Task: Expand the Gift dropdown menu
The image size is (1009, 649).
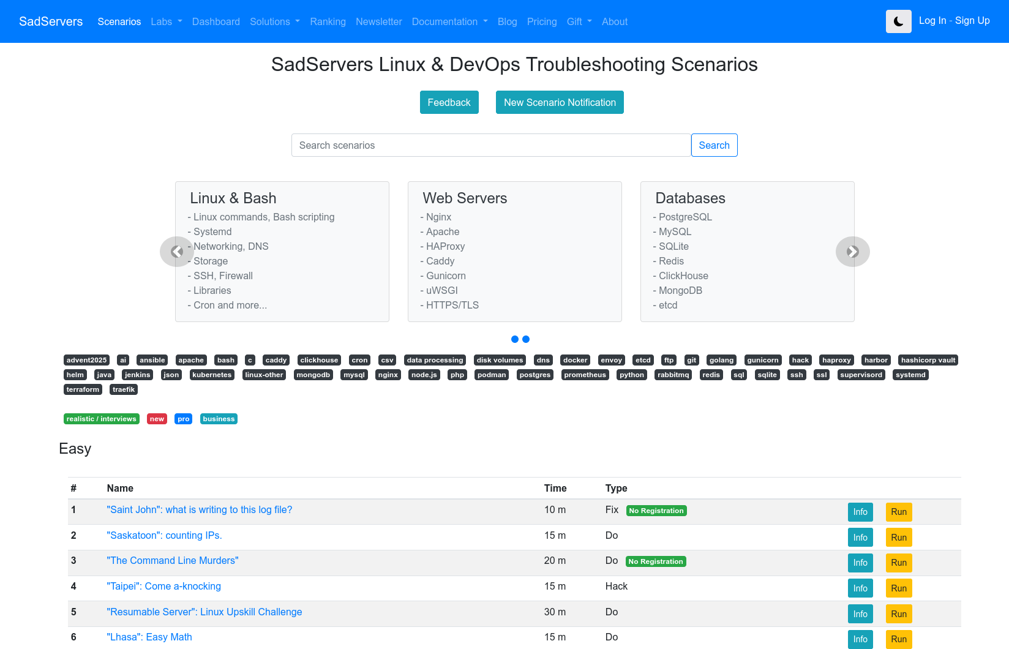Action: point(579,21)
